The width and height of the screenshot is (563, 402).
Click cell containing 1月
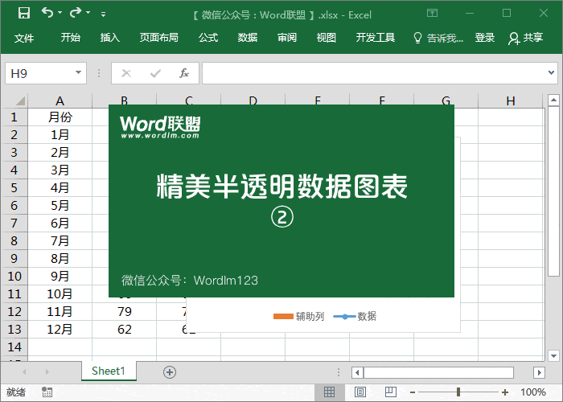pos(60,135)
